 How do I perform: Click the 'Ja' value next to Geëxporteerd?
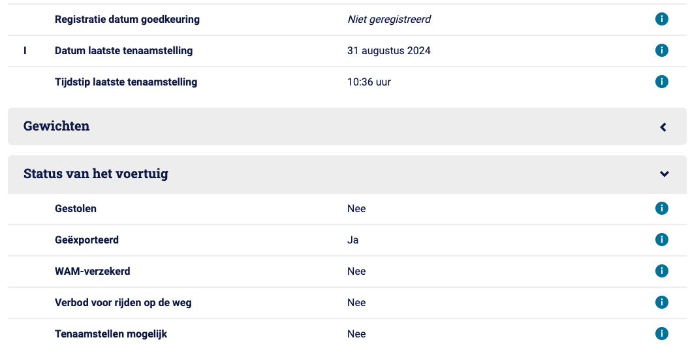tap(352, 240)
